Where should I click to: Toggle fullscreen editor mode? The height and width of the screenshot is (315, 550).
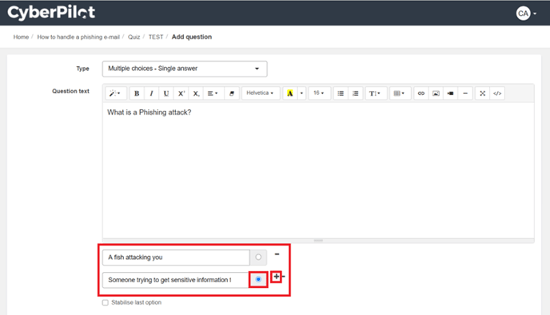pos(483,93)
